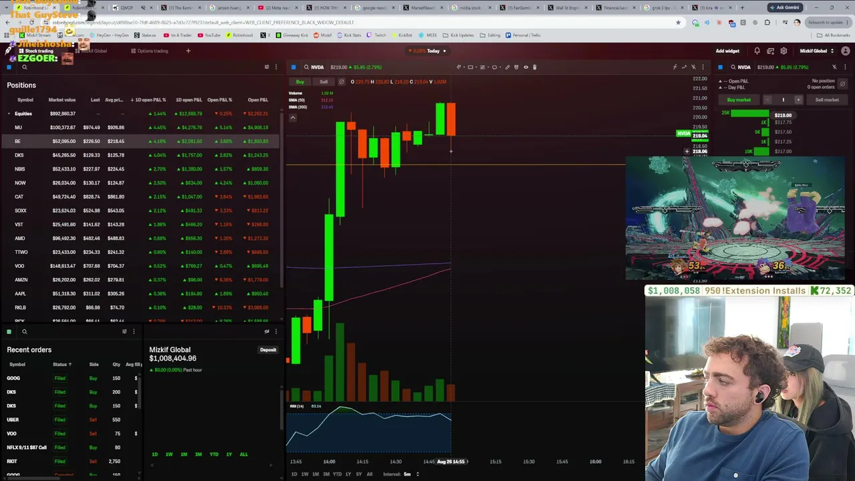Click the Add widget button
Viewport: 855px width, 481px height.
(x=727, y=51)
